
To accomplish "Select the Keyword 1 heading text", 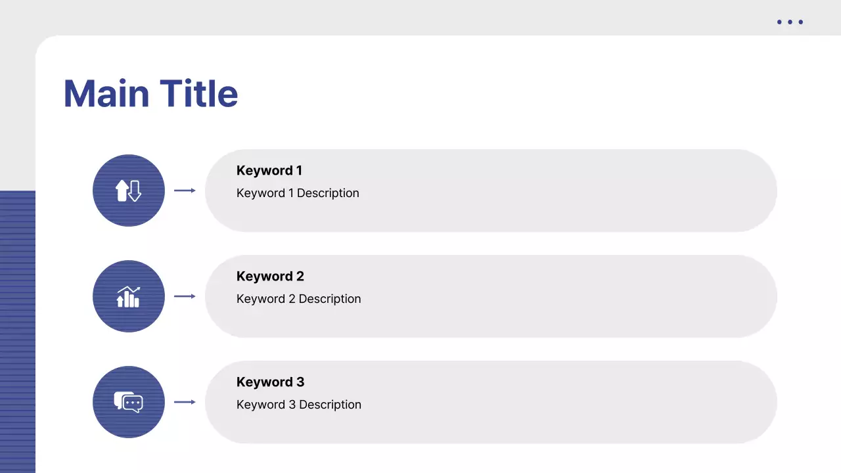I will pyautogui.click(x=269, y=171).
